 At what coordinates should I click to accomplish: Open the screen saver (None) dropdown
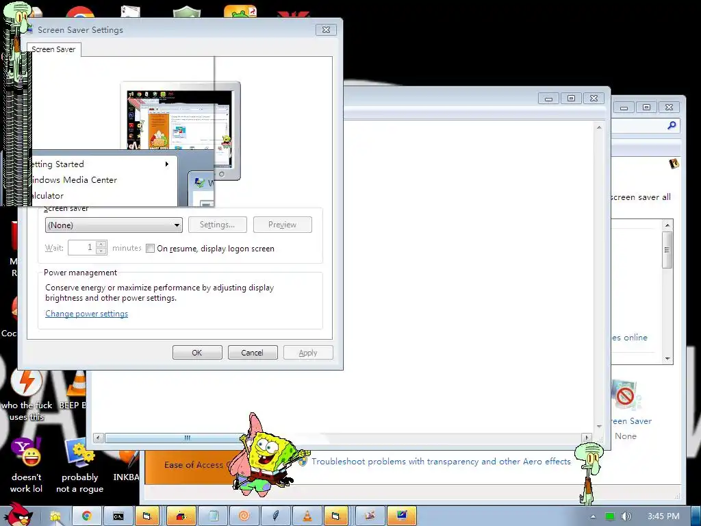(x=114, y=225)
